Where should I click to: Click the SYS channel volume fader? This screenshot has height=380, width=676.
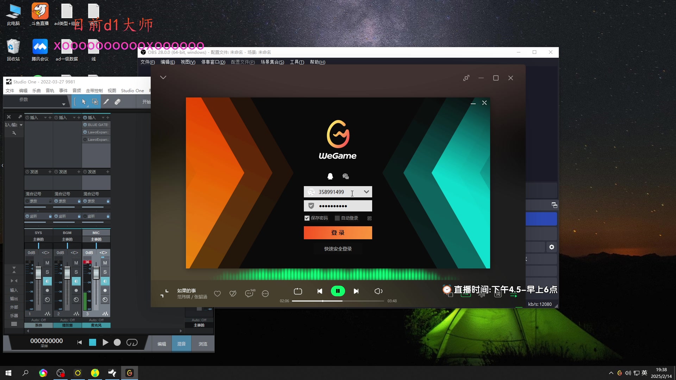pyautogui.click(x=38, y=272)
